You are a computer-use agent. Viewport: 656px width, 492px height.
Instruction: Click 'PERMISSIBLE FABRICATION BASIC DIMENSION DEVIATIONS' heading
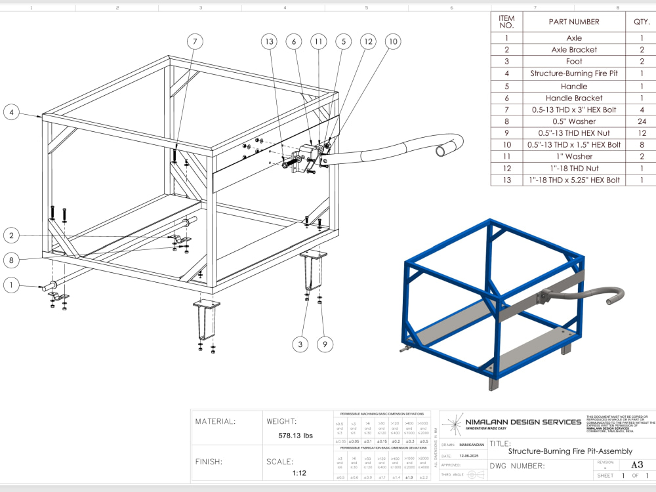pos(382,447)
